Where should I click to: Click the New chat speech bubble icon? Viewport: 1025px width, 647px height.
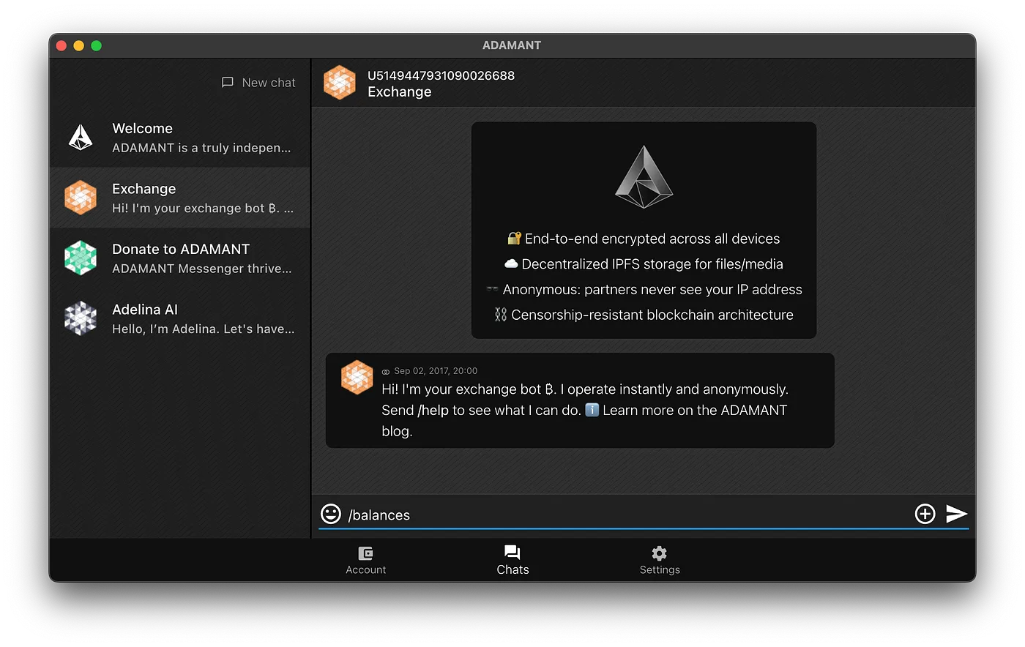(228, 83)
